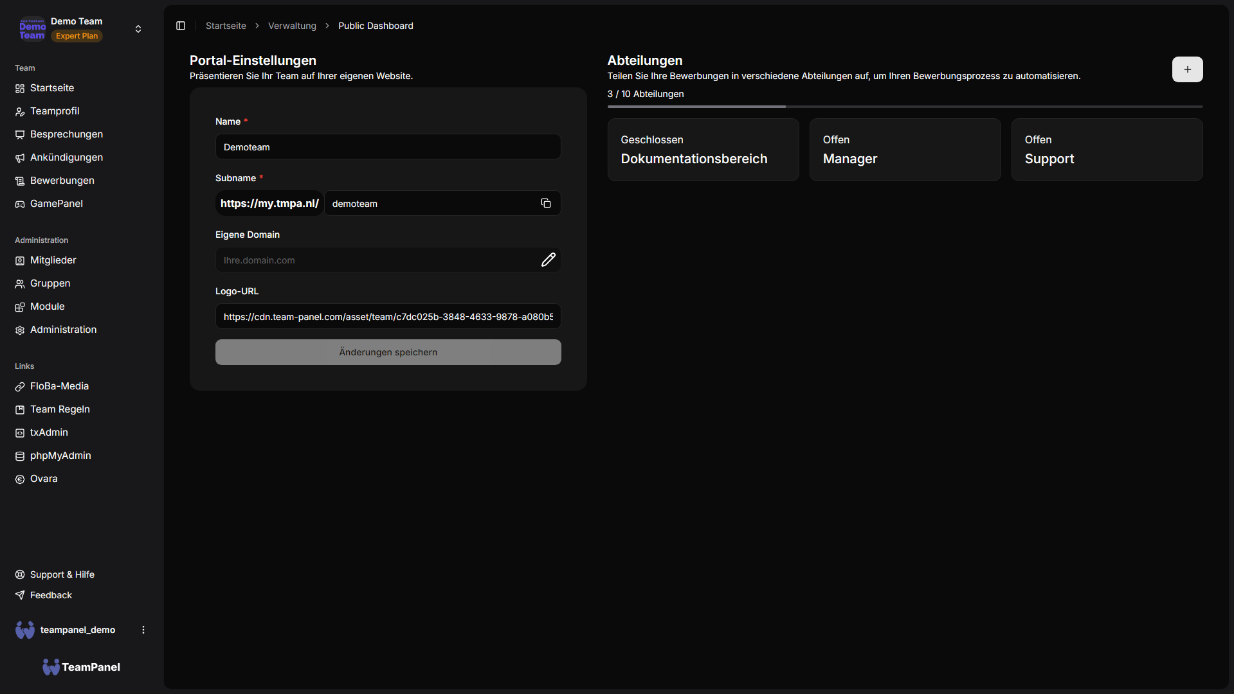1234x694 pixels.
Task: Click the Gruppen users icon
Action: pyautogui.click(x=20, y=284)
